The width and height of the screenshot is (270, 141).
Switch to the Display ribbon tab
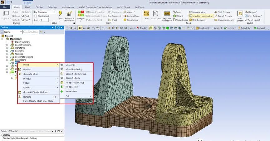pos(39,7)
